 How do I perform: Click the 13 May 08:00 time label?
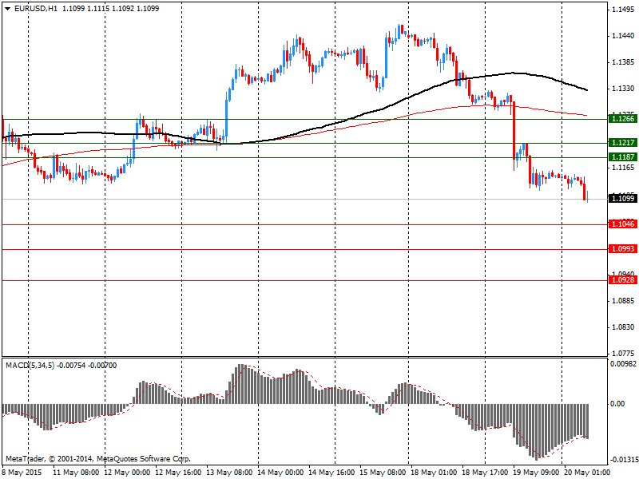coord(229,473)
